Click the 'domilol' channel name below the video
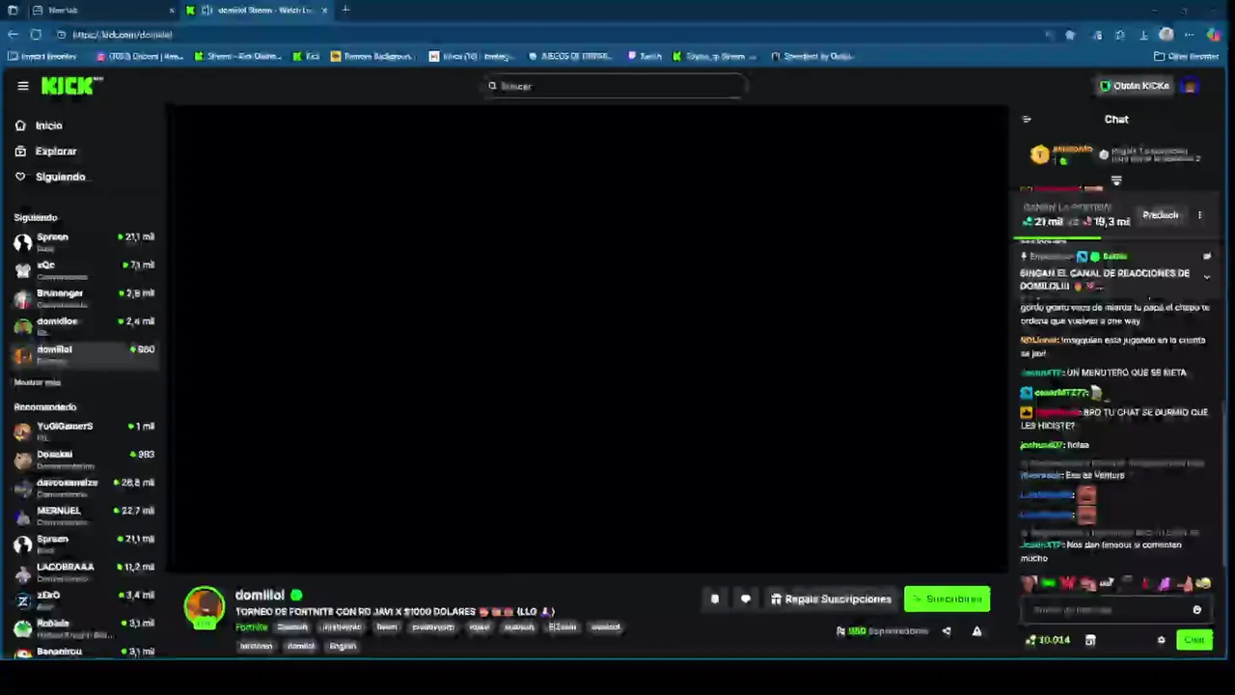1235x695 pixels. click(x=260, y=596)
